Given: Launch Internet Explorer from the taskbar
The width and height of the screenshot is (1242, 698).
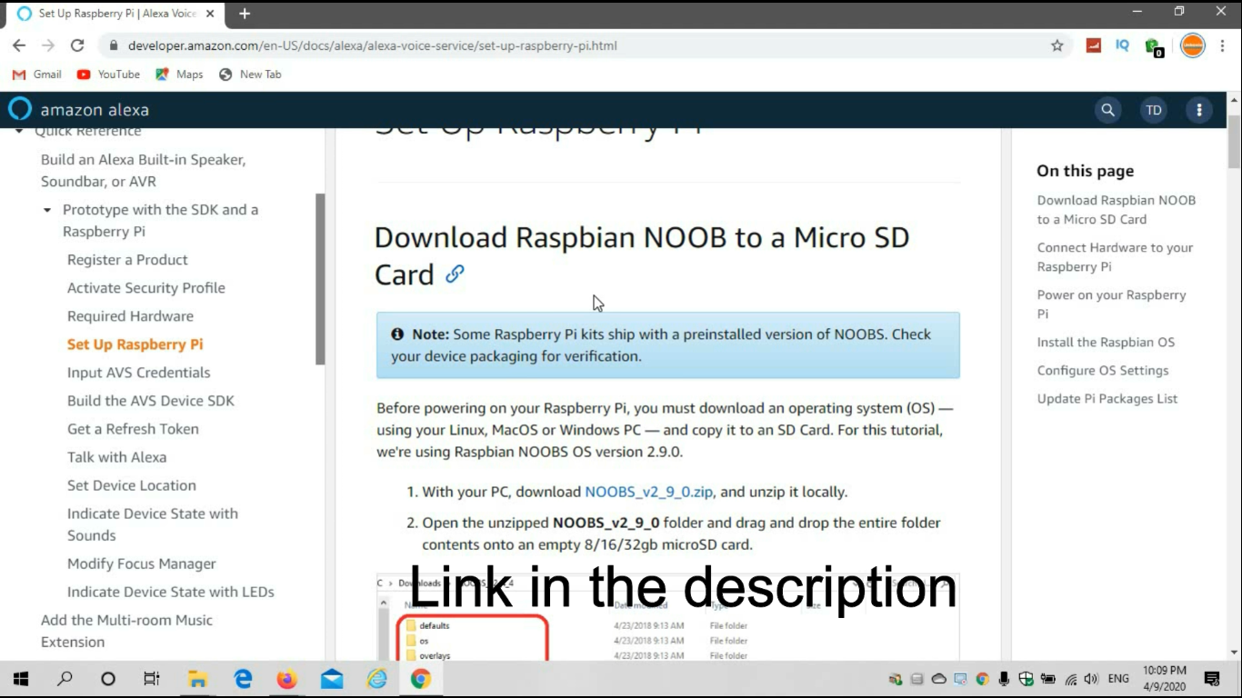Looking at the screenshot, I should 376,679.
